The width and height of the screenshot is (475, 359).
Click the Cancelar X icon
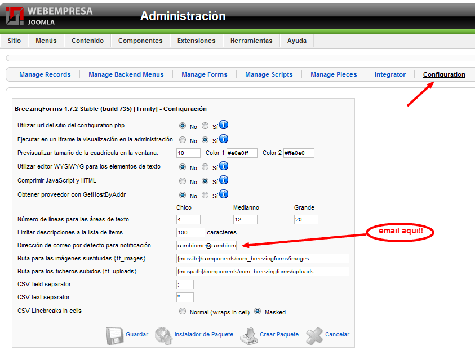coord(314,336)
